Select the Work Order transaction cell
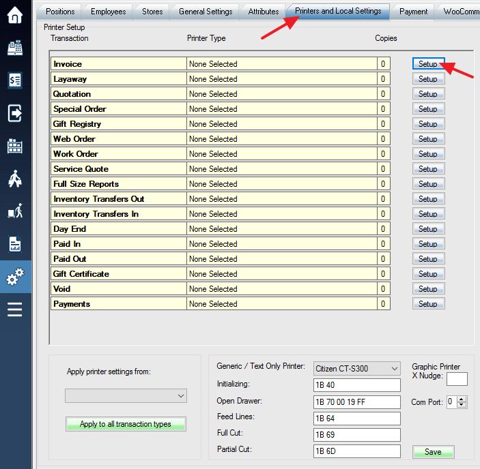Viewport: 480px width, 469px height. coord(119,153)
